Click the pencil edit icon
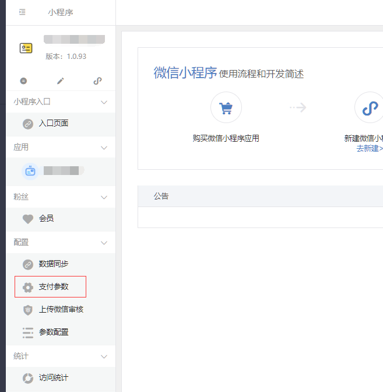383x392 pixels. point(60,81)
